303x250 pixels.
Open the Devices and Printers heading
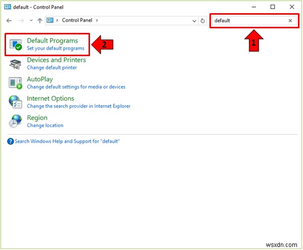(57, 60)
